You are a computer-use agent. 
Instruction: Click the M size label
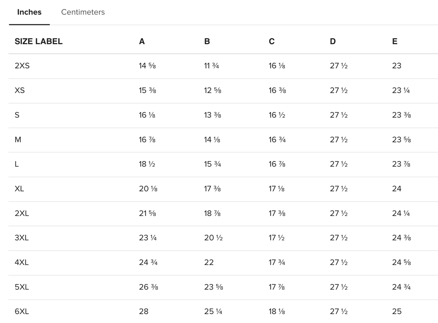click(x=18, y=140)
